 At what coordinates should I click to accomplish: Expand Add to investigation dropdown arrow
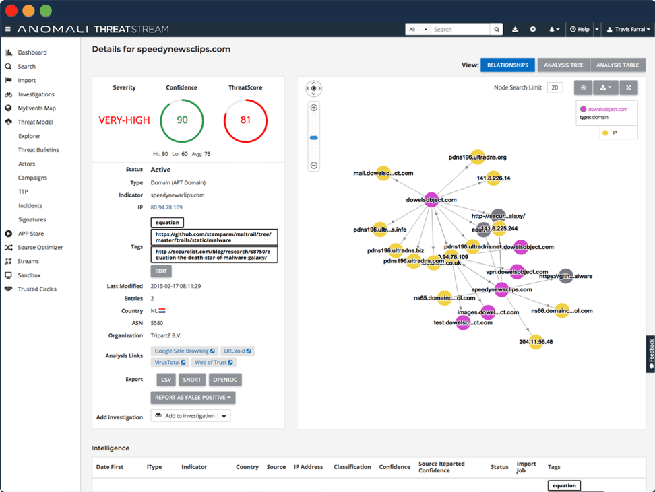pos(224,416)
